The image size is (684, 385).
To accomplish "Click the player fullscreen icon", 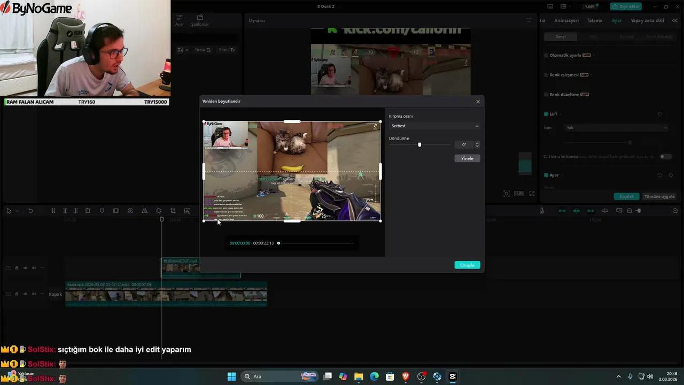I will click(532, 194).
